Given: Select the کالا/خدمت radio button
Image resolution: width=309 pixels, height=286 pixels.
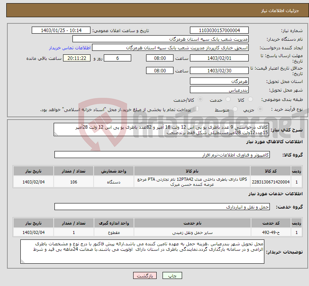Looking at the screenshot, I should click(x=200, y=99).
